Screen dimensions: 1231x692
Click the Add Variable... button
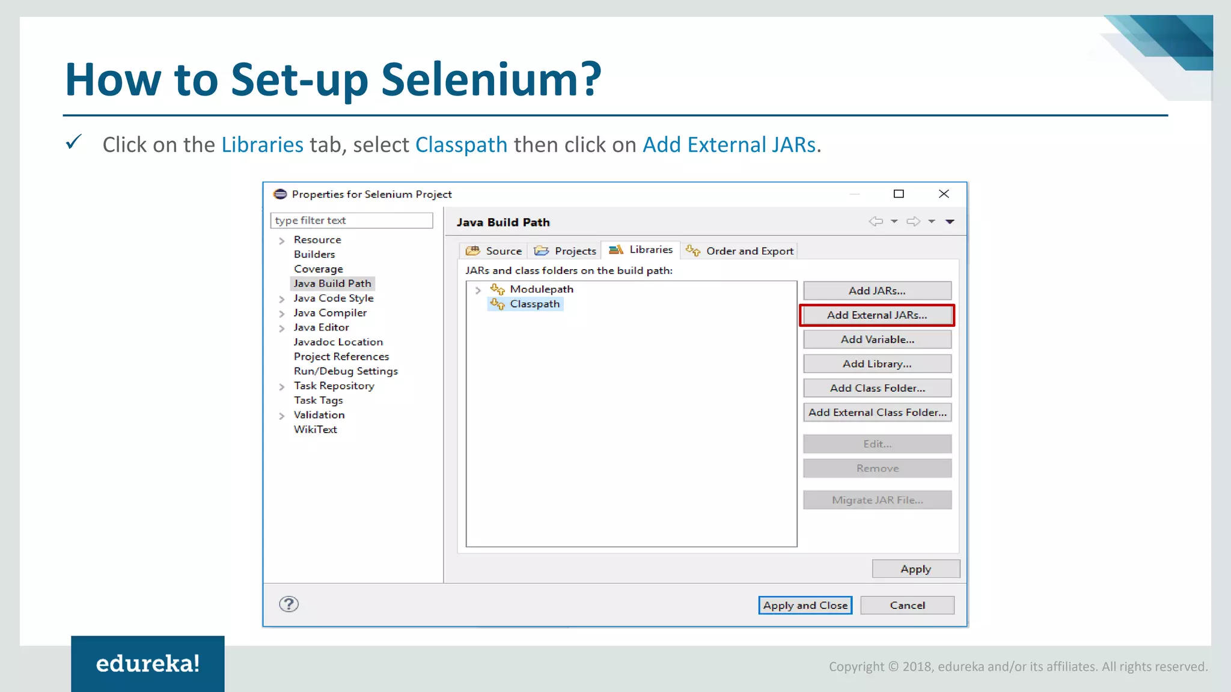877,339
